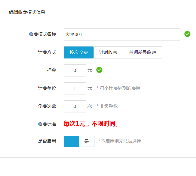Screen dimensions: 196x176
Task: Open the 编辑收费模式信息 tab
Action: 27,12
